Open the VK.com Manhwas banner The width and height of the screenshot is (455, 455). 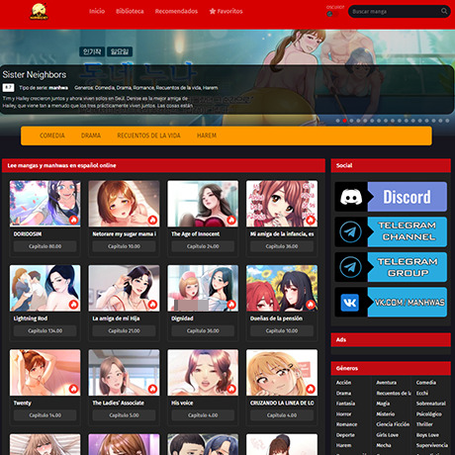(x=391, y=302)
